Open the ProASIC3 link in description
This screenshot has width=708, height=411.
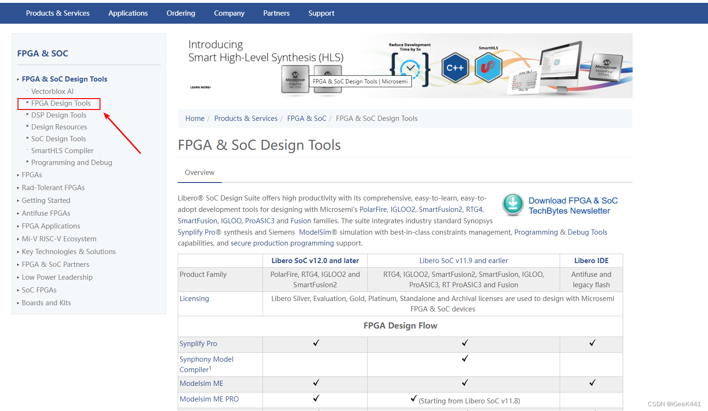click(260, 221)
